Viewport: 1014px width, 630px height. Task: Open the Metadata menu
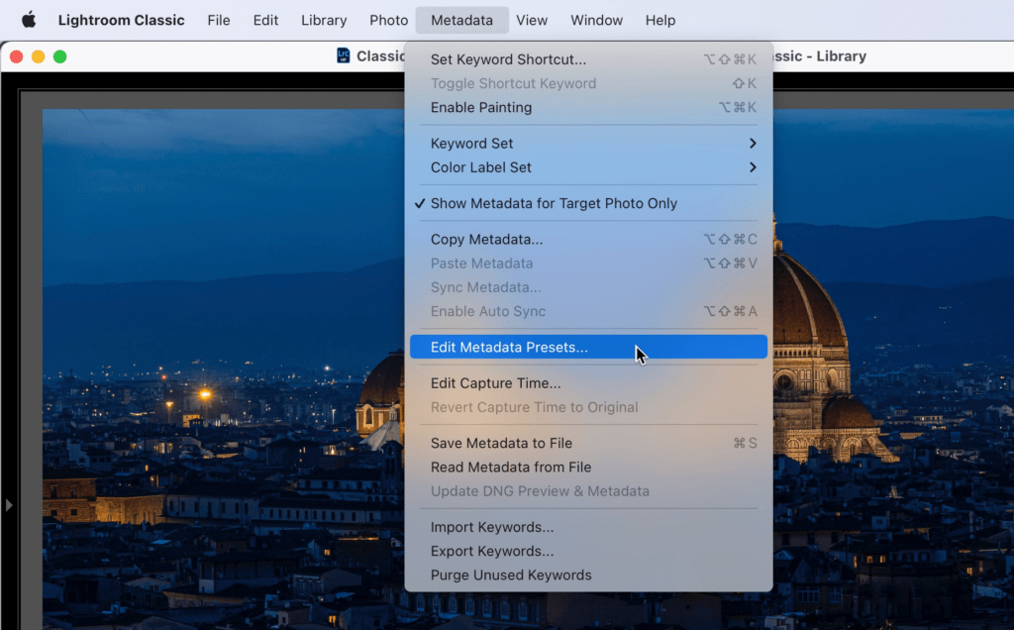coord(461,20)
